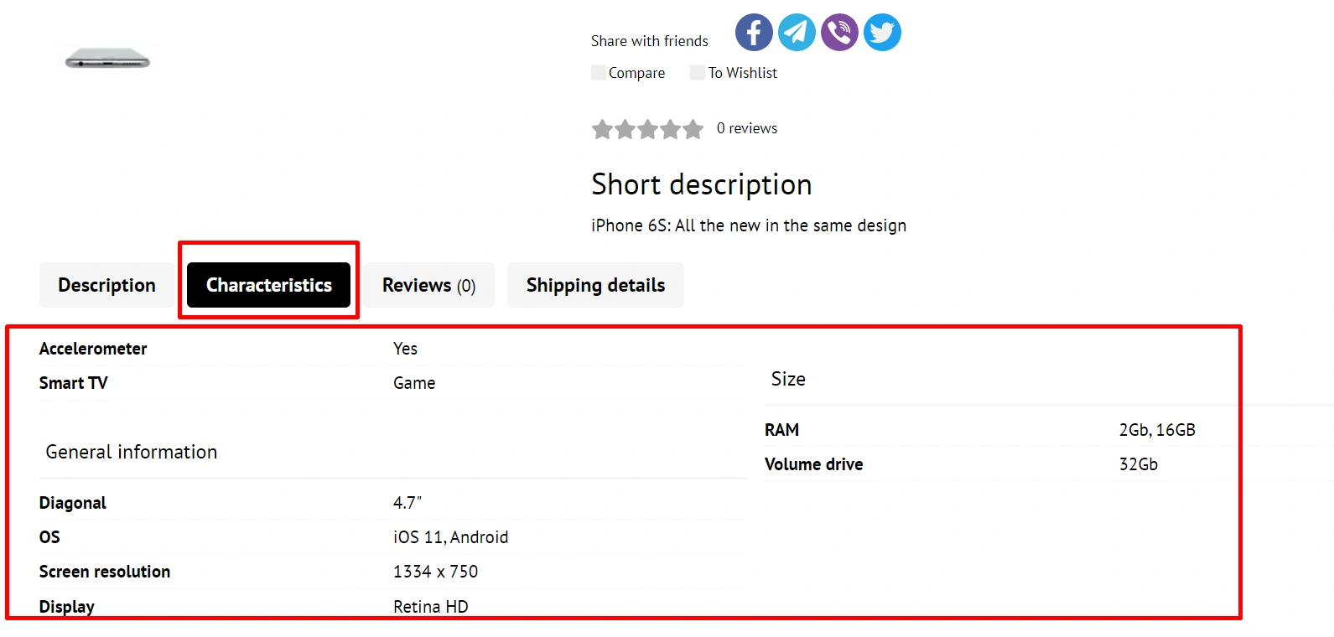Open the Reviews (0) tab

point(428,285)
